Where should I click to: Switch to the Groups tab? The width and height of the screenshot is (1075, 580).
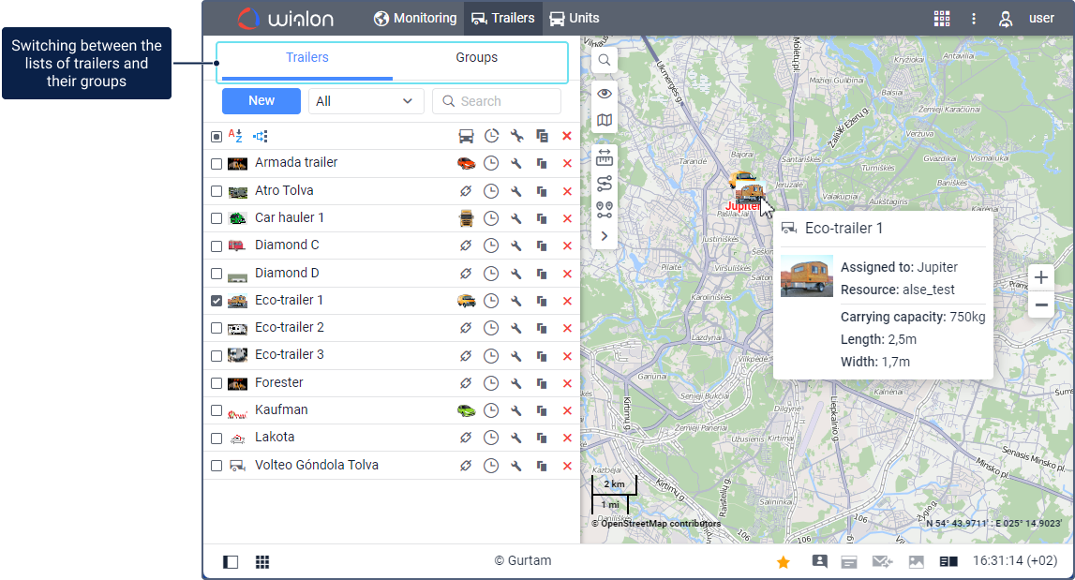point(476,57)
